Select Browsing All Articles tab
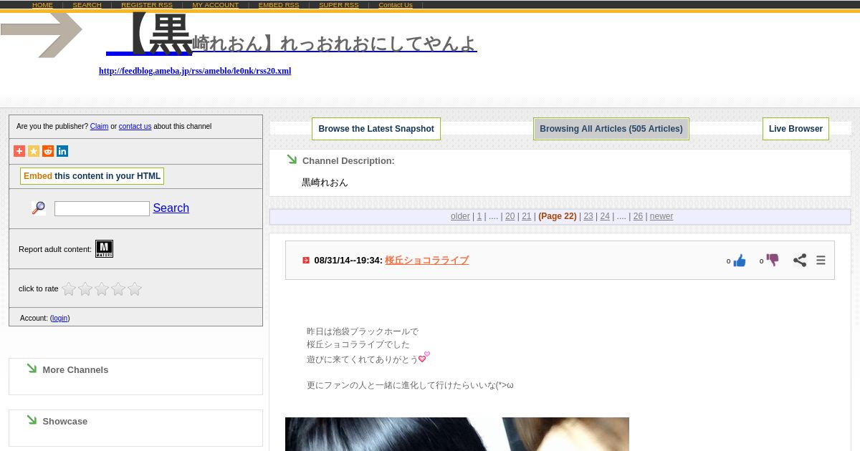 pyautogui.click(x=611, y=129)
